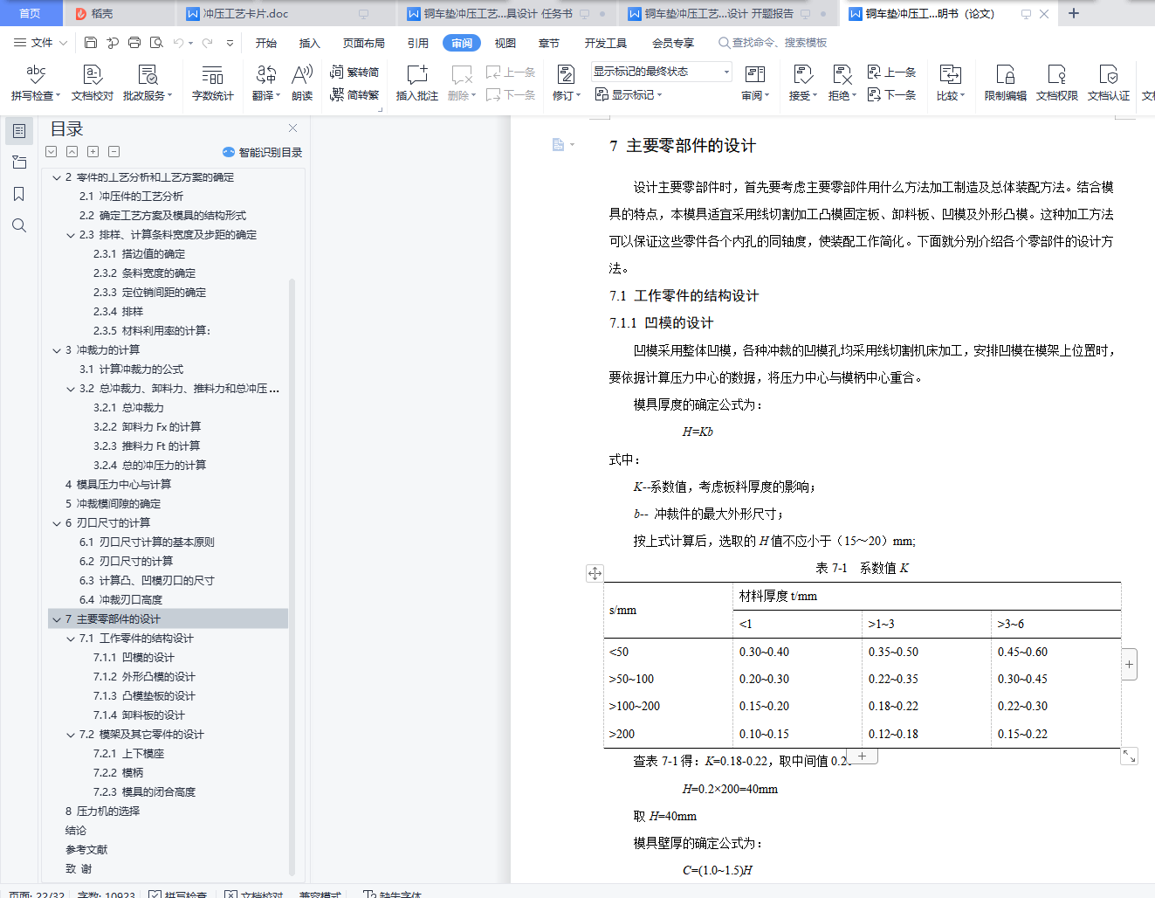
Task: Click the Print icon in quick access toolbar
Action: [134, 43]
